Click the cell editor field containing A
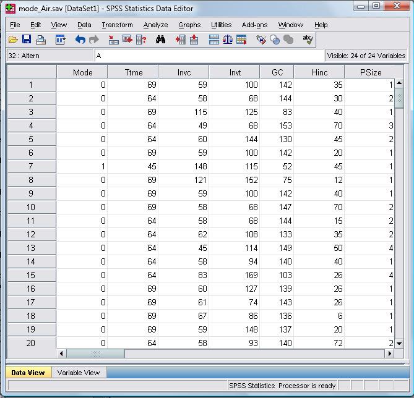The width and height of the screenshot is (414, 398). coord(209,56)
